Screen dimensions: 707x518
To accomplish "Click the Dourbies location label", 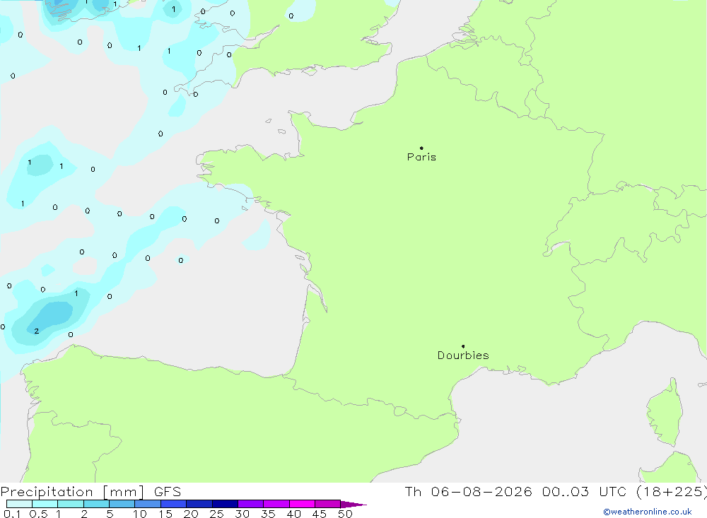I will (x=463, y=355).
